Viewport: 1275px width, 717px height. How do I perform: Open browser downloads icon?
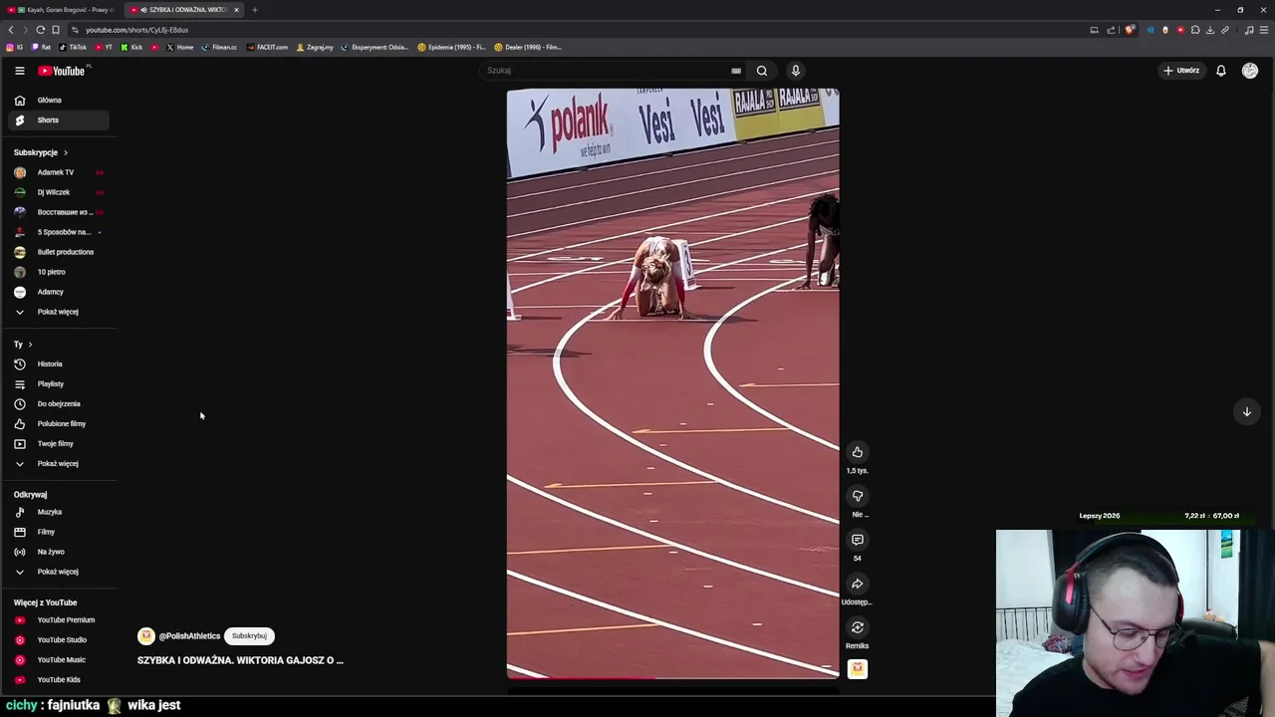click(1209, 30)
